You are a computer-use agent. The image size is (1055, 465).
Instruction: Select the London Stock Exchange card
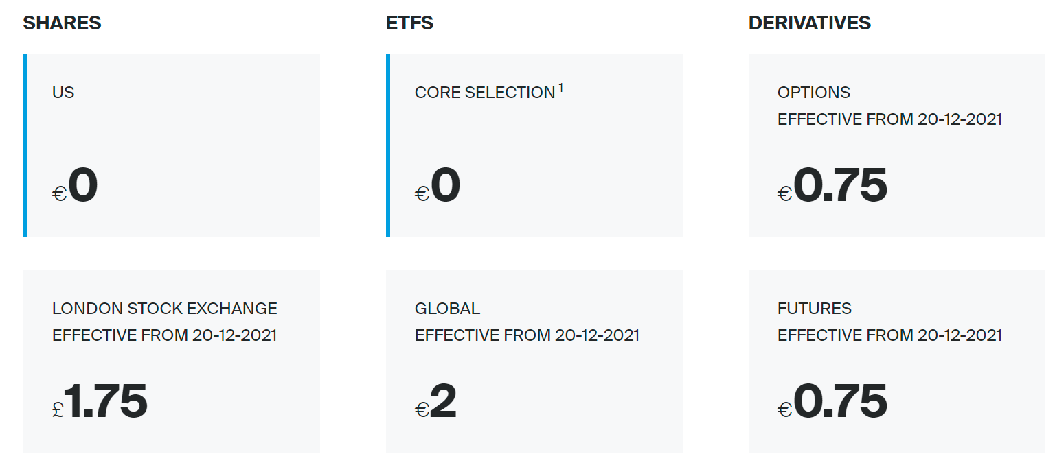coord(172,361)
